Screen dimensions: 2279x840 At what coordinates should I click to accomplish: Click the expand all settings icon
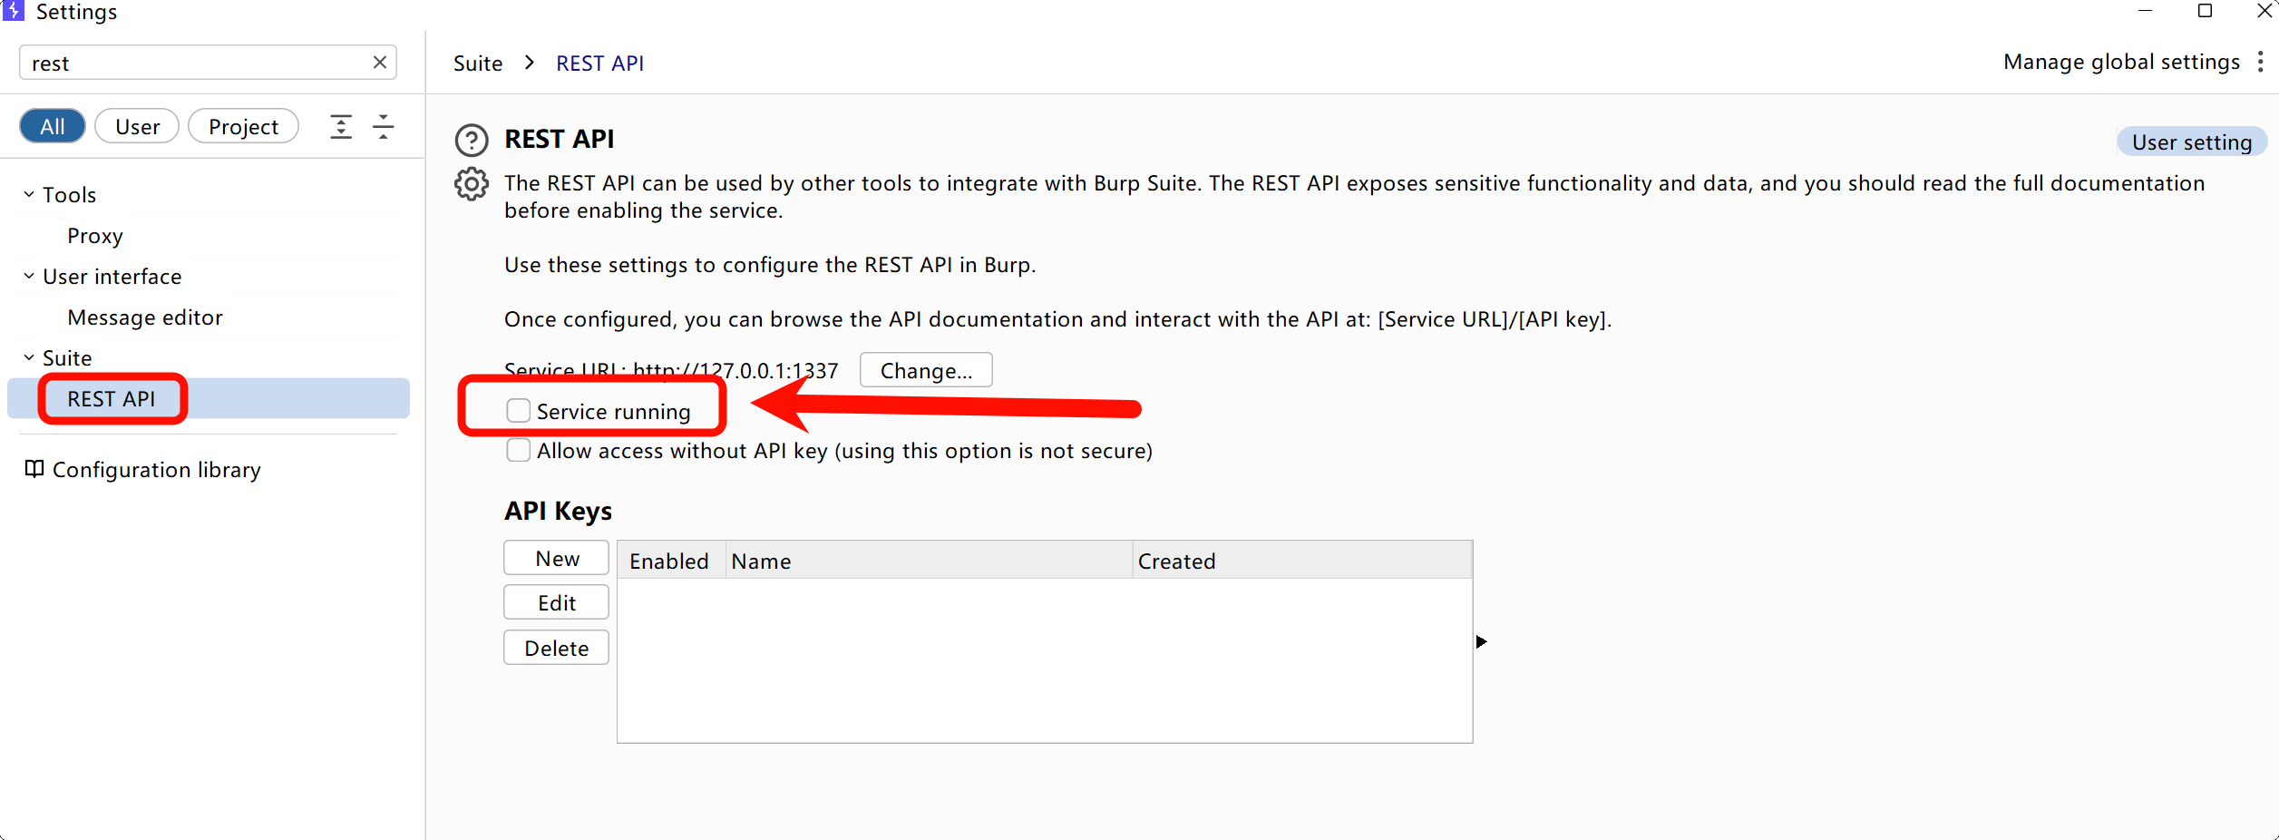click(x=341, y=127)
